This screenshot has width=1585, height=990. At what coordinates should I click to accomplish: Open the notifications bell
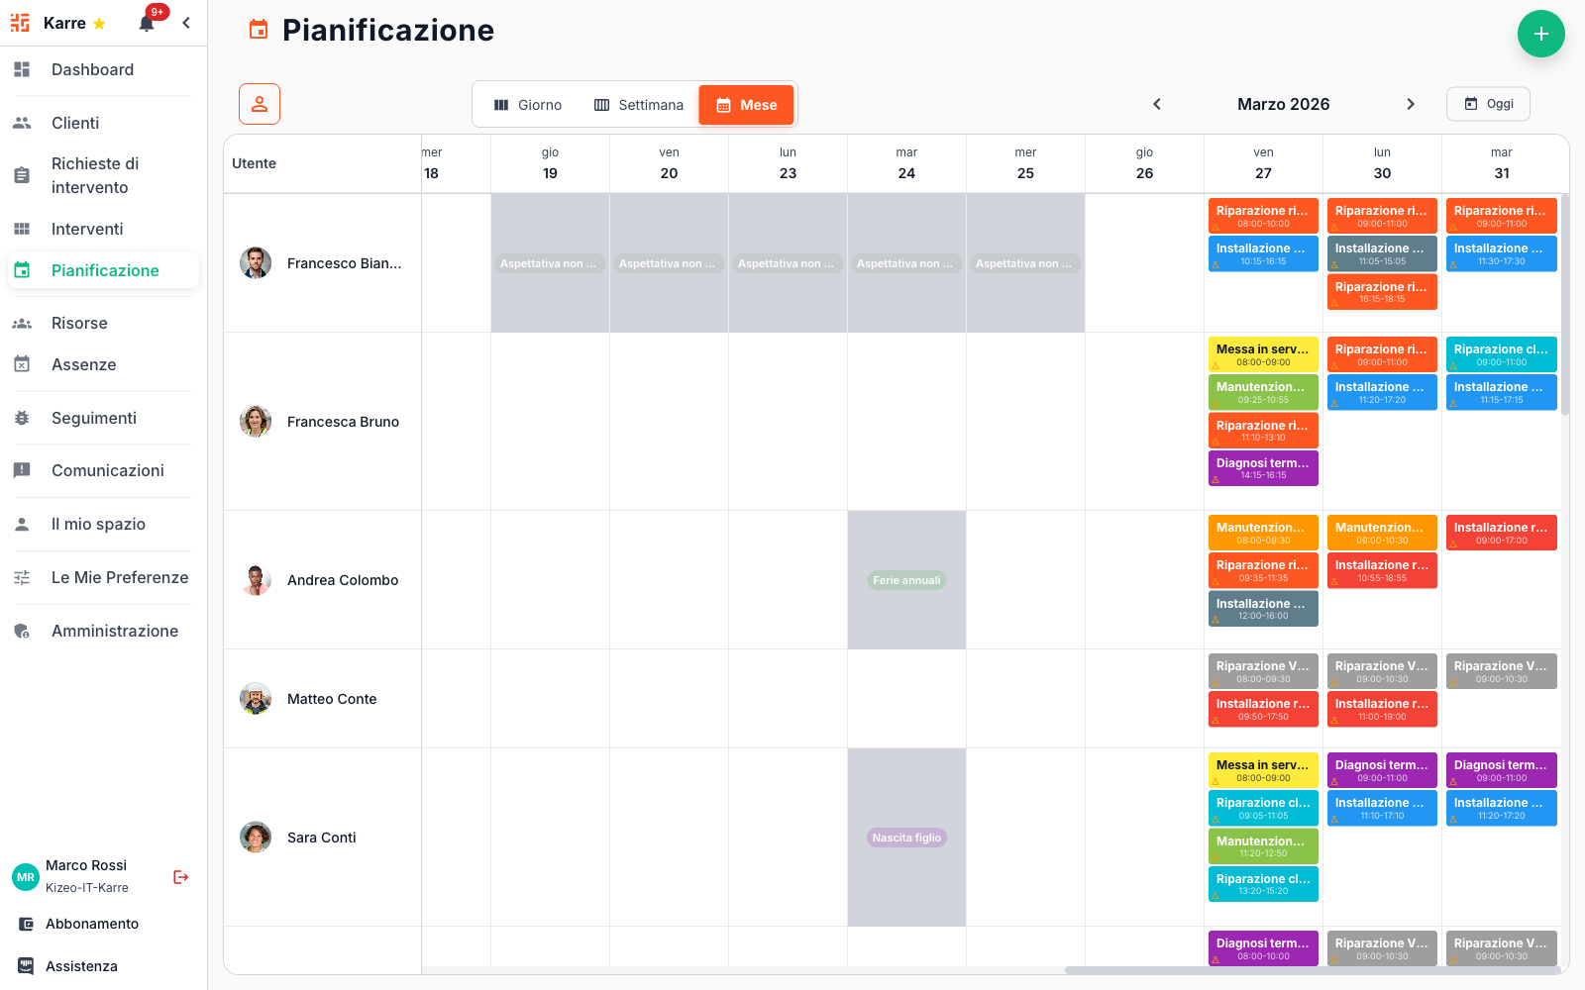click(147, 24)
